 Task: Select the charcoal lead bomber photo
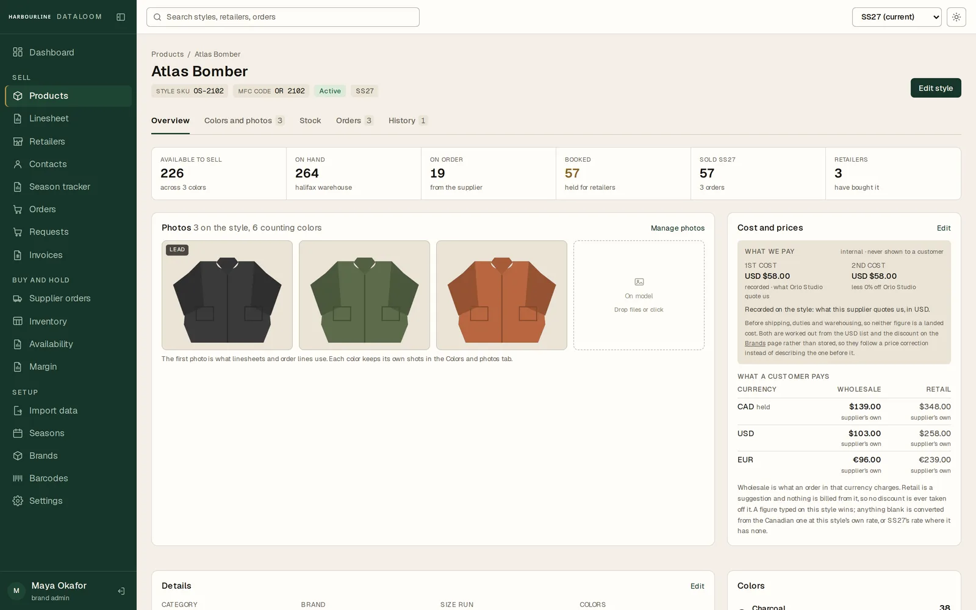point(227,295)
